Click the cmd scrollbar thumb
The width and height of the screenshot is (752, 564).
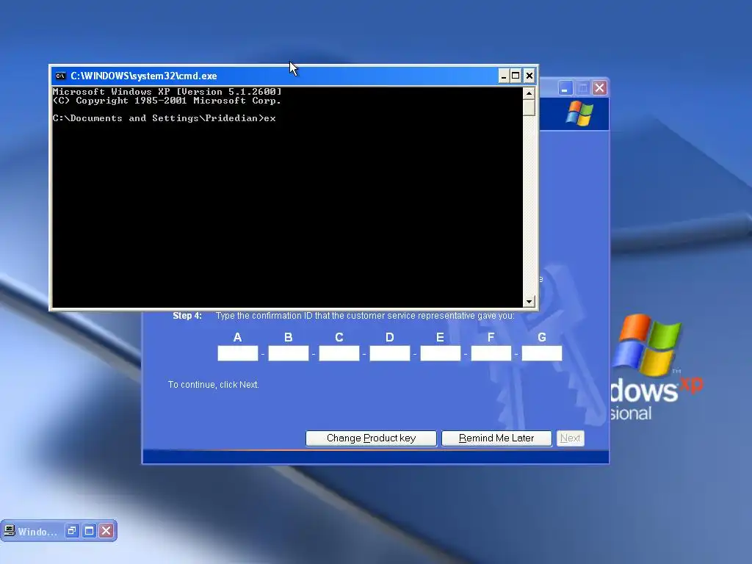(529, 107)
